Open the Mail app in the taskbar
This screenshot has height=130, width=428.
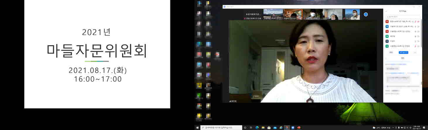click(x=275, y=128)
